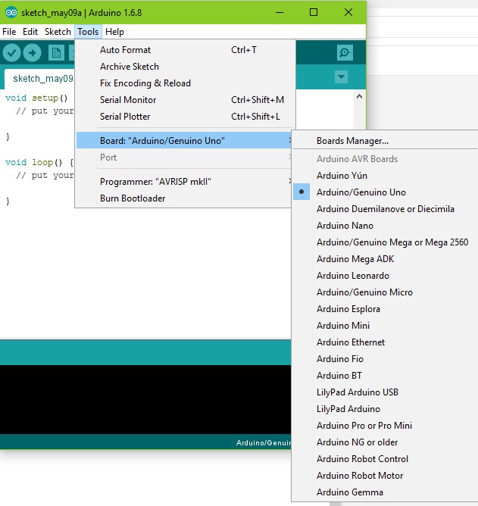Image resolution: width=478 pixels, height=506 pixels.
Task: Pick LilyPad Arduino USB board
Action: point(385,392)
